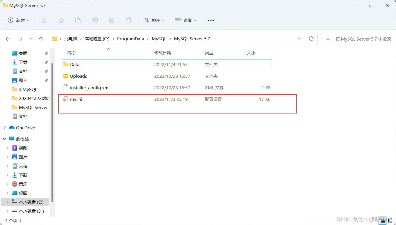Expand the 音乐 tree node
The height and width of the screenshot is (225, 396).
pyautogui.click(x=8, y=184)
